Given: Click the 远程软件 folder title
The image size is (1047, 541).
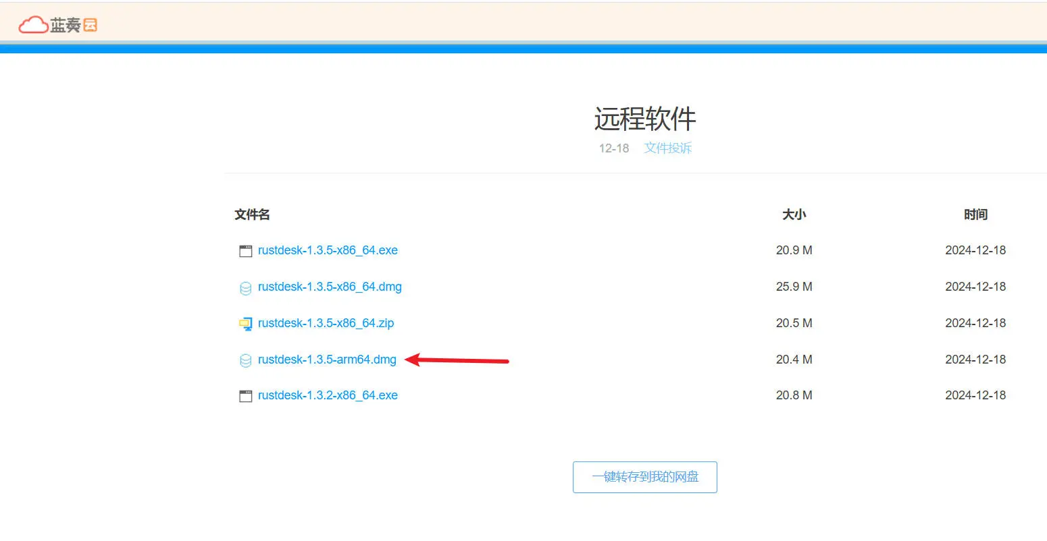Looking at the screenshot, I should [645, 119].
